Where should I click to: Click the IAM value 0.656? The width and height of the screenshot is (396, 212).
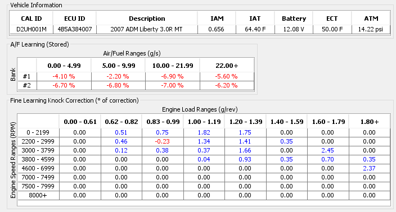(216, 29)
